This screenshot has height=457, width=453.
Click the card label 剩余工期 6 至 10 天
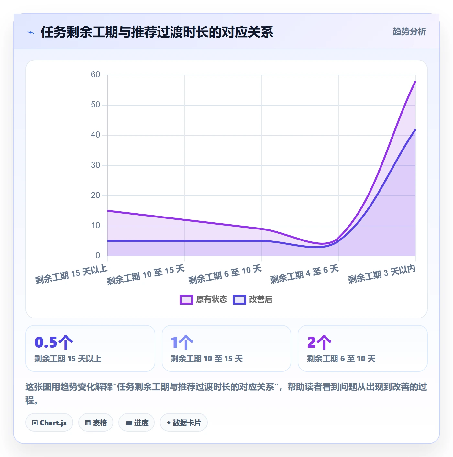341,359
